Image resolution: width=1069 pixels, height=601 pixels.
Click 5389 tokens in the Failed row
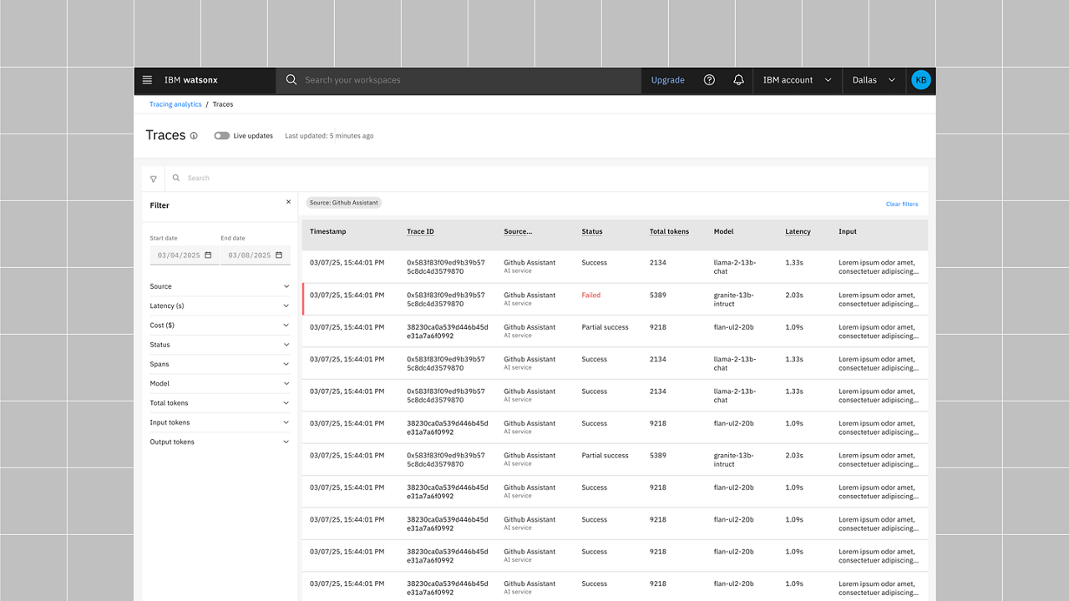point(658,295)
